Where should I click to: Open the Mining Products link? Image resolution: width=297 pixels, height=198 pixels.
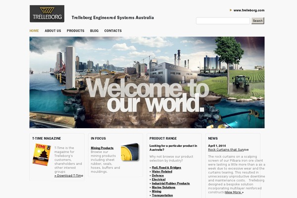102,148
